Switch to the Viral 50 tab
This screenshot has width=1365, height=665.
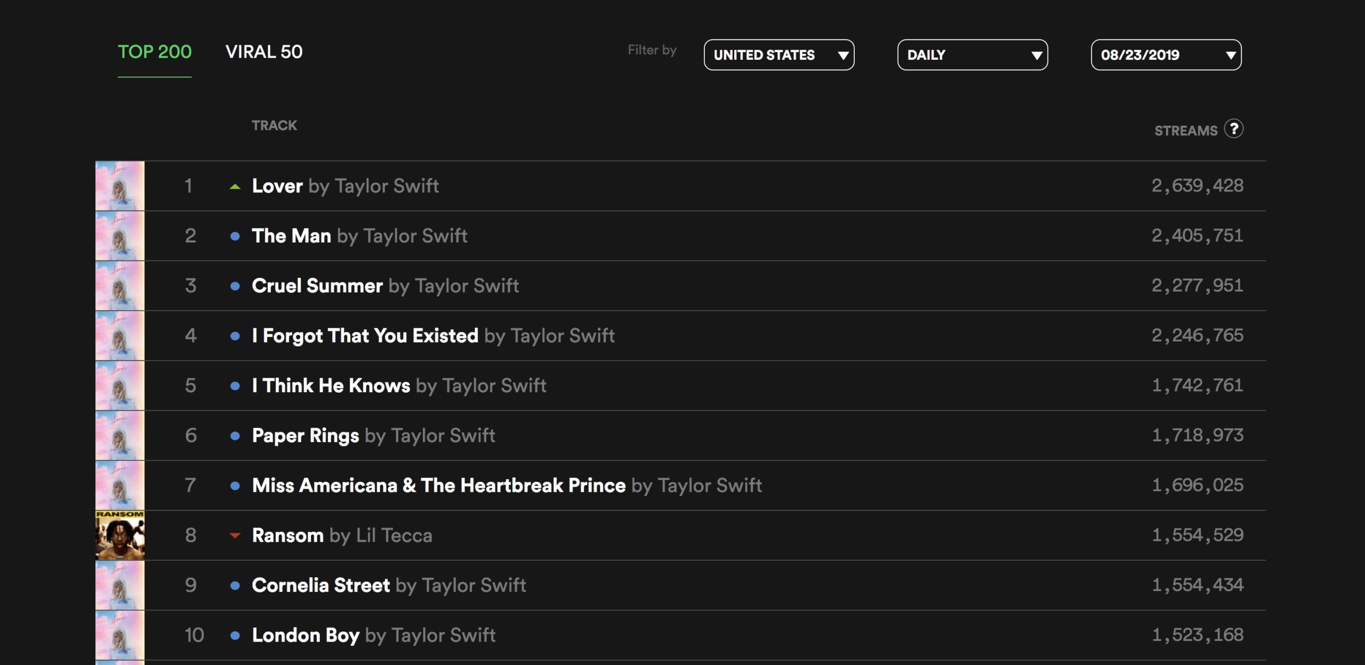pos(264,52)
